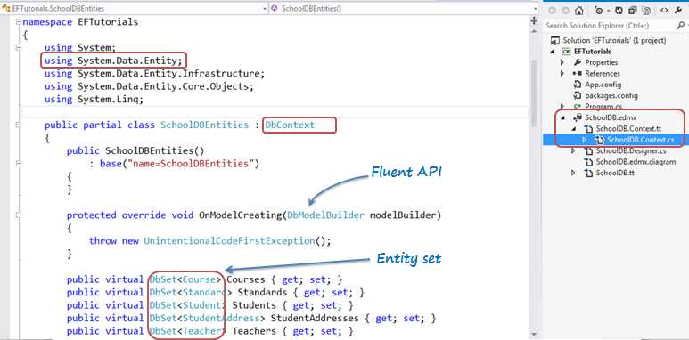Click the View Code angle-brackets icon
The height and width of the screenshot is (340, 689).
pos(664,11)
